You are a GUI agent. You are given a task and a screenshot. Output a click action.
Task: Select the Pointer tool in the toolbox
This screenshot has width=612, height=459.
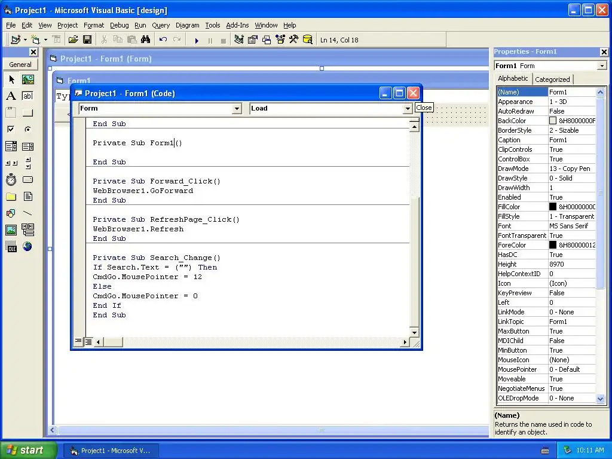pyautogui.click(x=11, y=79)
